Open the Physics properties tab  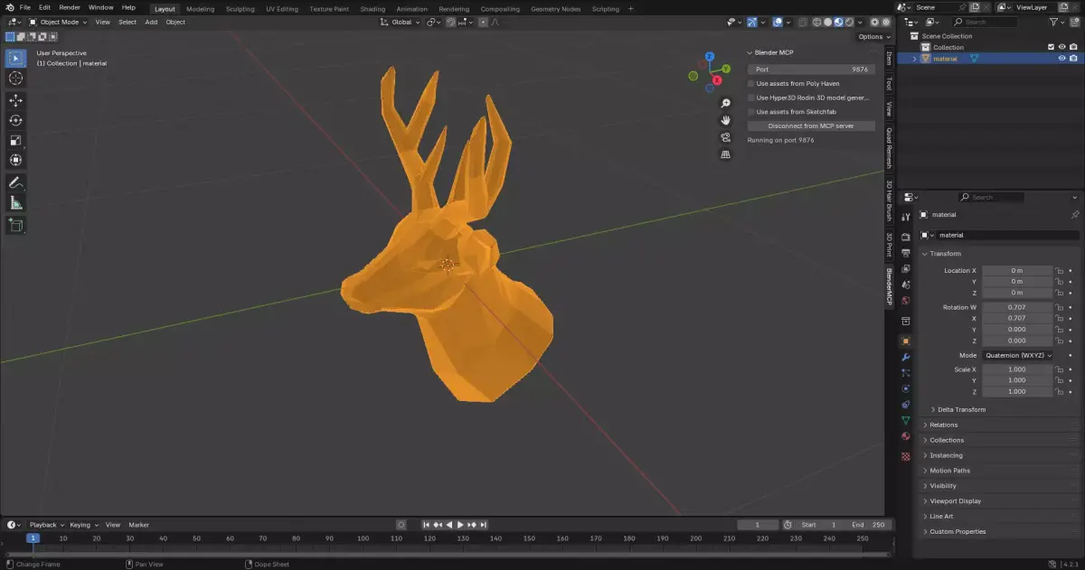click(906, 388)
